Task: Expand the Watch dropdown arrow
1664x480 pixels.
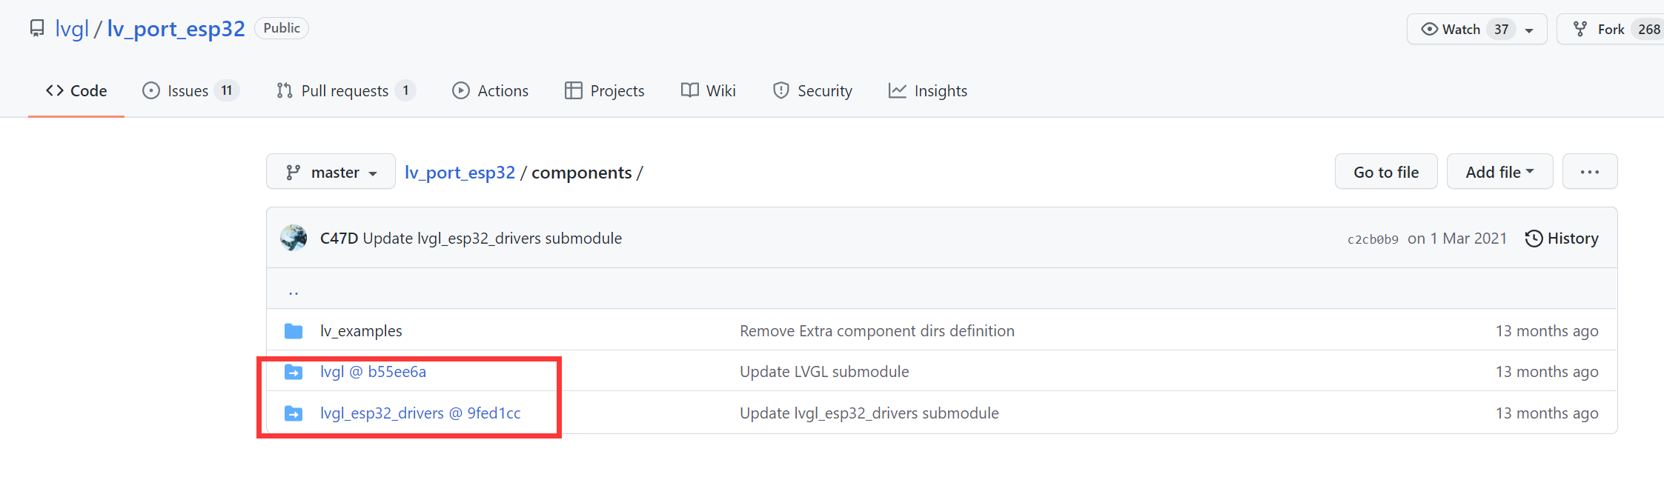Action: pos(1529,30)
